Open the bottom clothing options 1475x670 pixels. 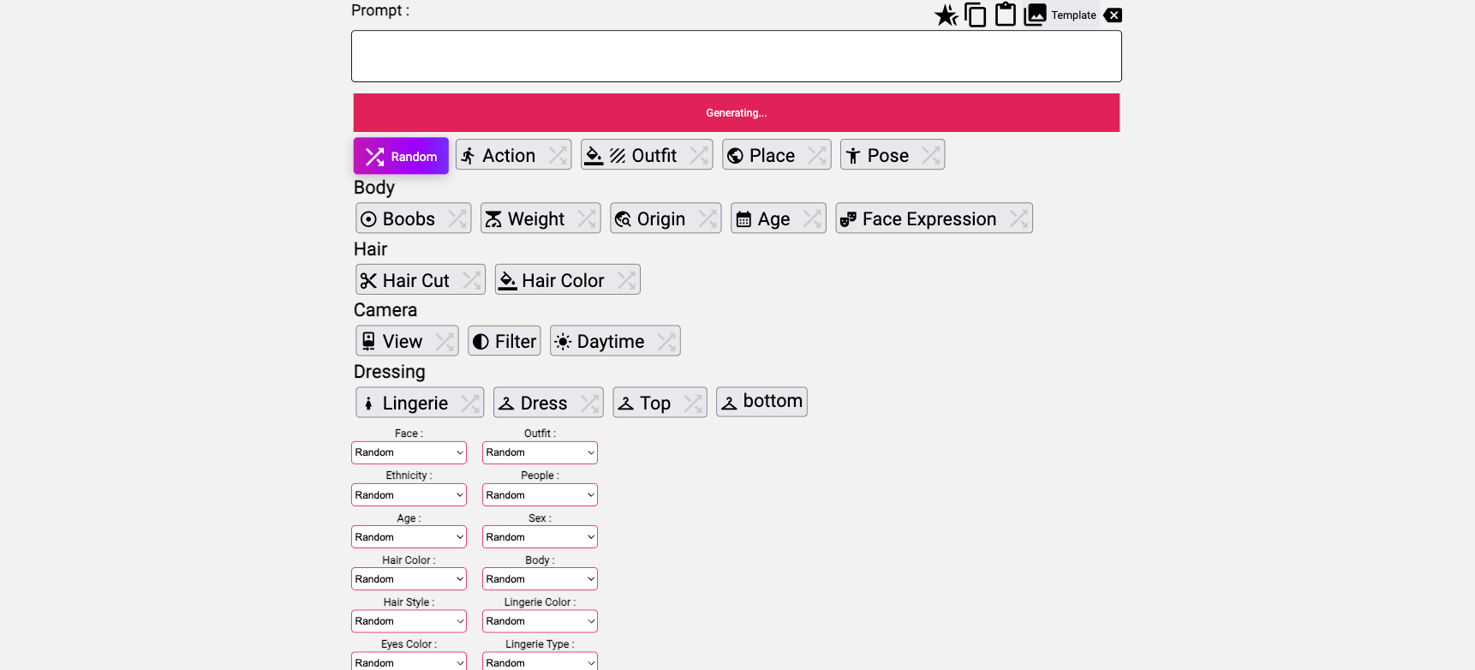(x=761, y=401)
